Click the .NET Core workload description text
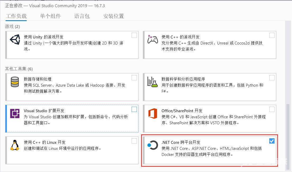 (x=212, y=151)
